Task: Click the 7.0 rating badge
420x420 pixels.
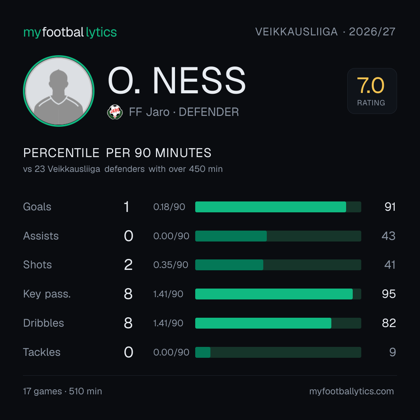Action: (372, 91)
